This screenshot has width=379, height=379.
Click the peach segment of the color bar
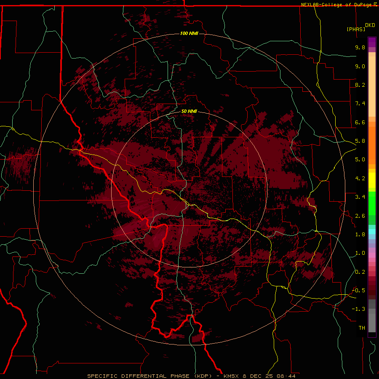coord(372,86)
